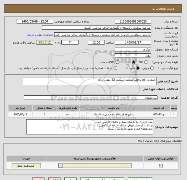Click the remaining time countdown 19:15:12

pyautogui.click(x=44, y=42)
